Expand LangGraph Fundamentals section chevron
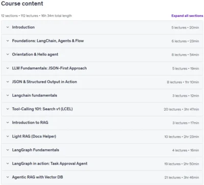 pyautogui.click(x=8, y=150)
